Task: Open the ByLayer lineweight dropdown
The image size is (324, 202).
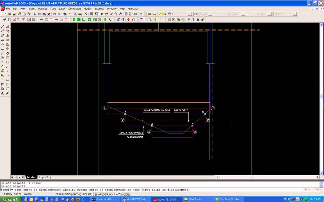Action: coord(269,14)
